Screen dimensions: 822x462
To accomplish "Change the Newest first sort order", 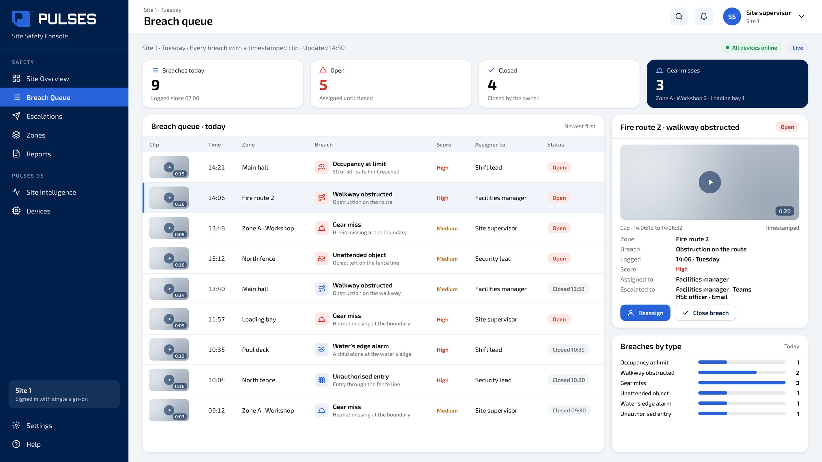I will tap(580, 126).
